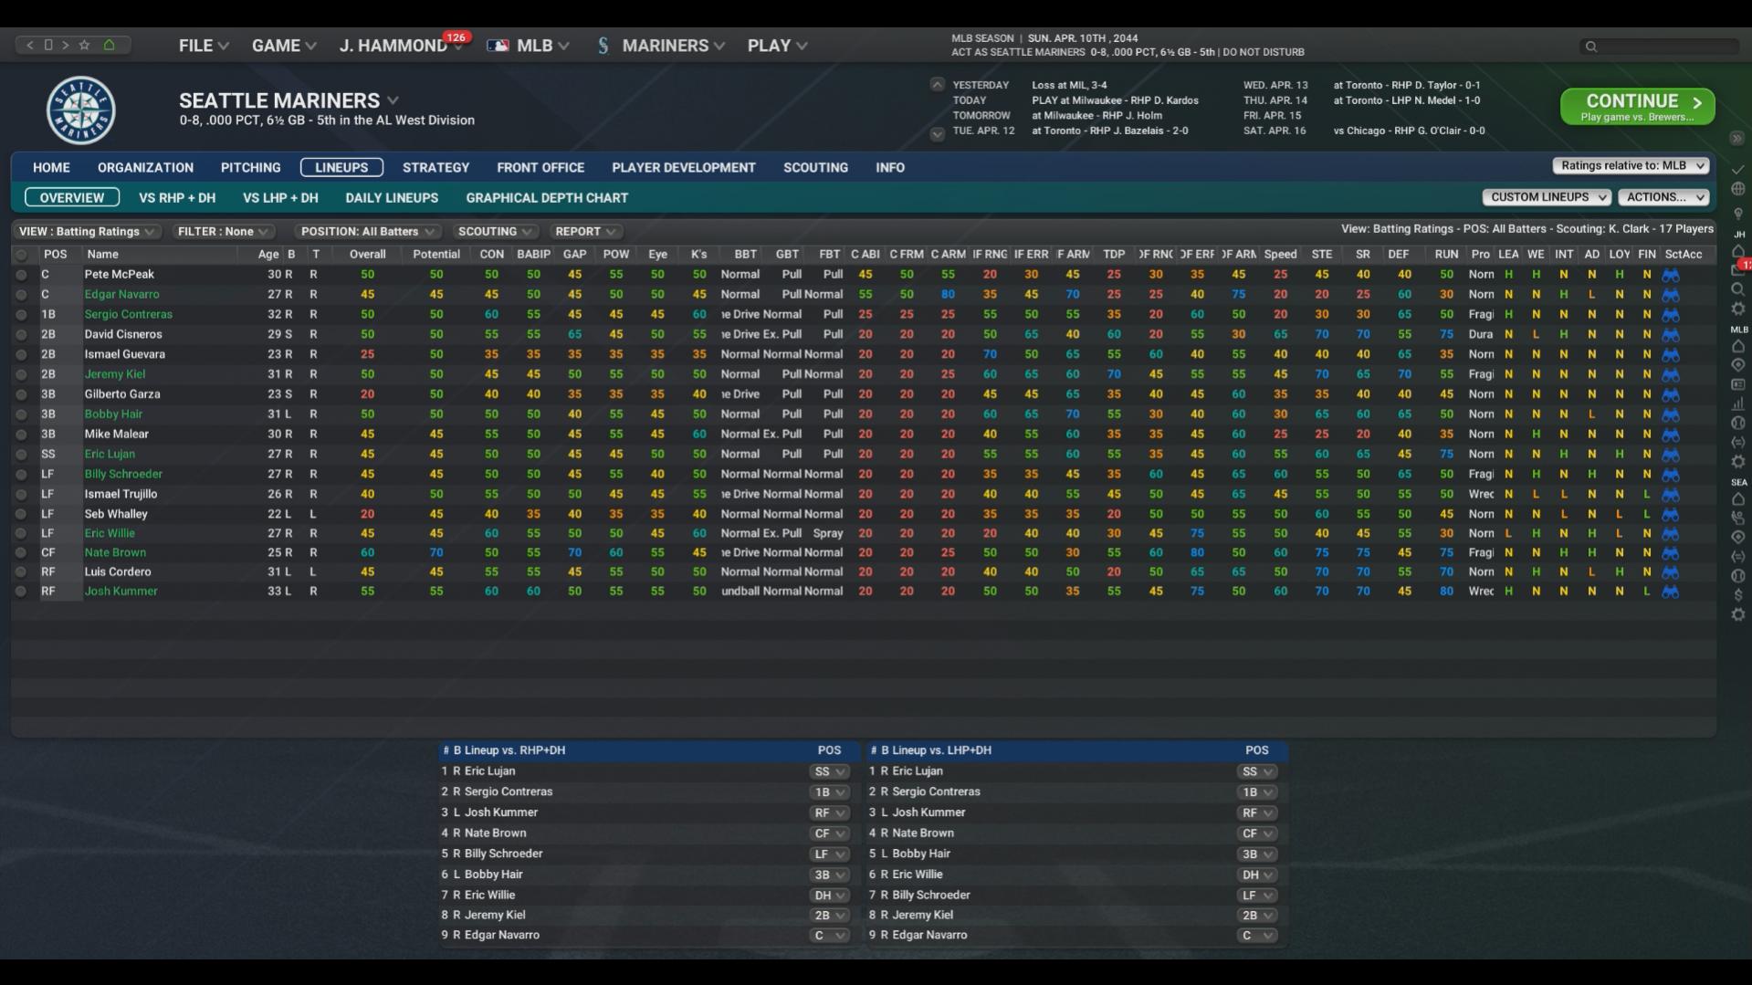Open the bar chart statistics icon in sidebar
This screenshot has height=985, width=1752.
point(1738,403)
